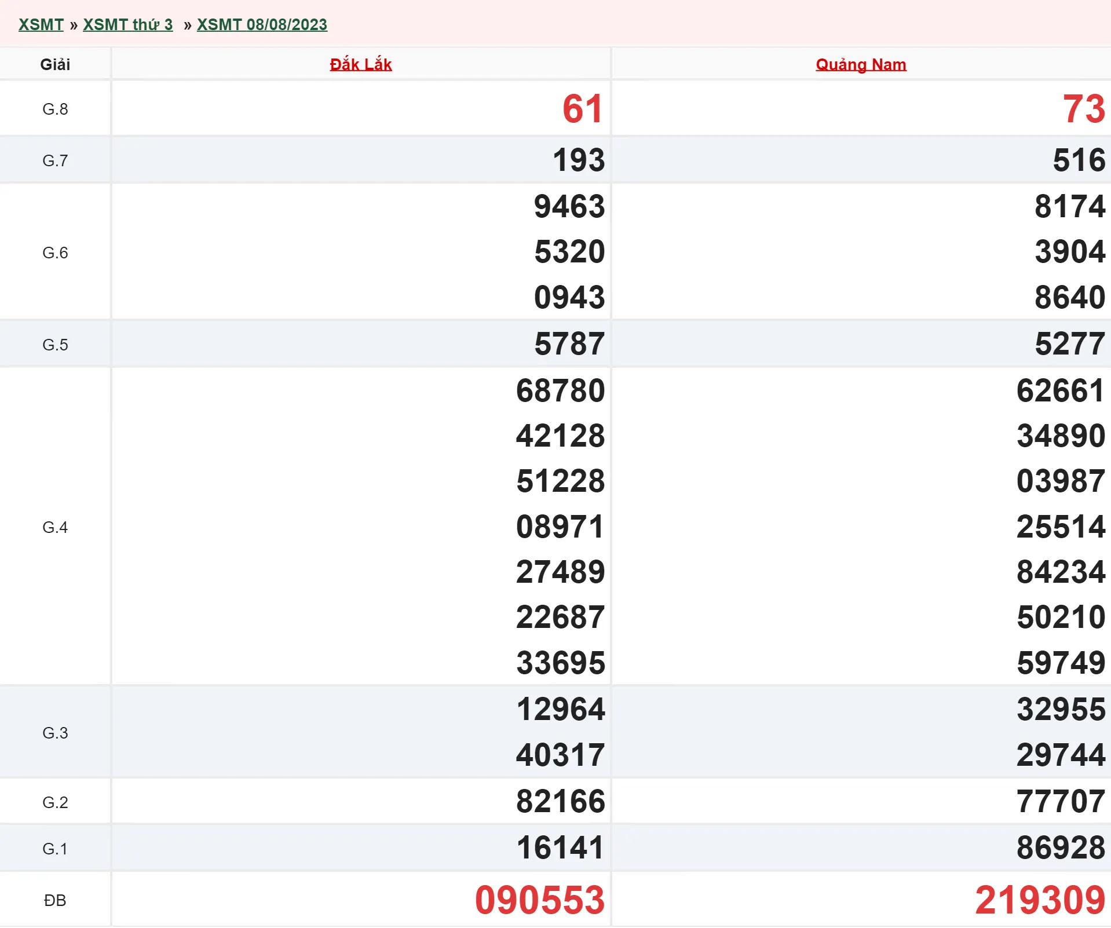Open the XSMT breadcrumb link
This screenshot has height=928, width=1111.
(x=41, y=24)
